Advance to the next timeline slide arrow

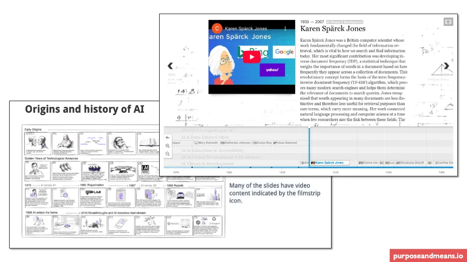point(446,66)
